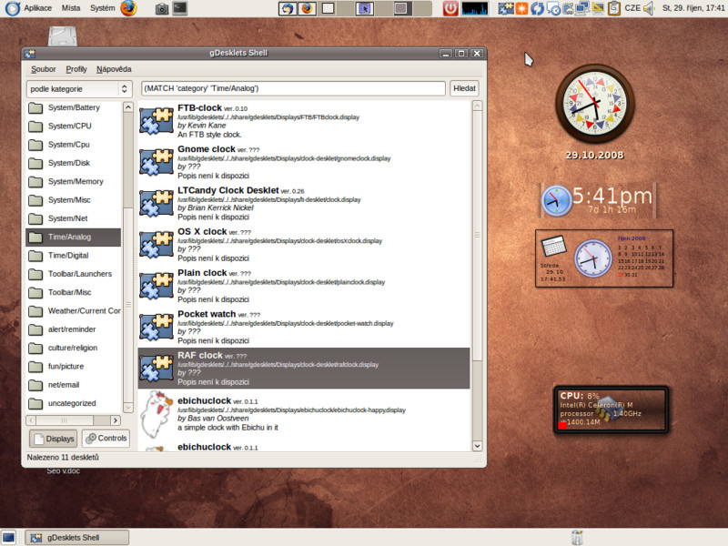This screenshot has height=546, width=728.
Task: Select the System/Memory category folder
Action: (x=73, y=181)
